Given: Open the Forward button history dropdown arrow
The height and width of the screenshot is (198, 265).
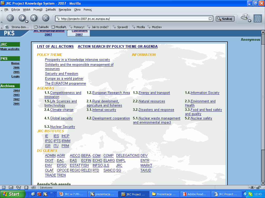Looking at the screenshot, I should (x=27, y=22).
